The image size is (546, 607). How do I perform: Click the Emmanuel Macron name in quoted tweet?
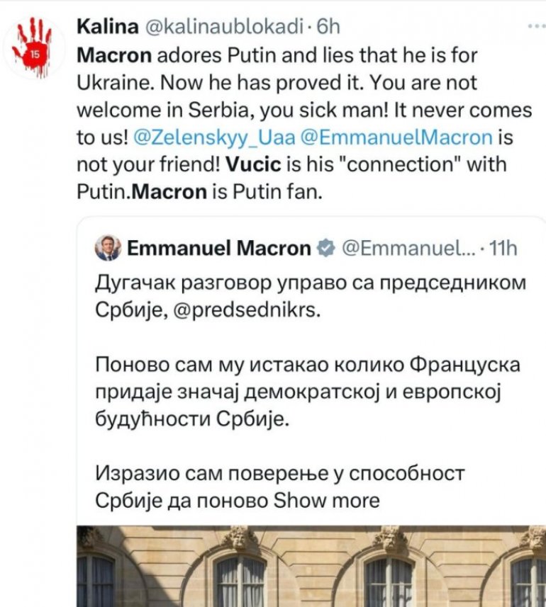click(218, 248)
